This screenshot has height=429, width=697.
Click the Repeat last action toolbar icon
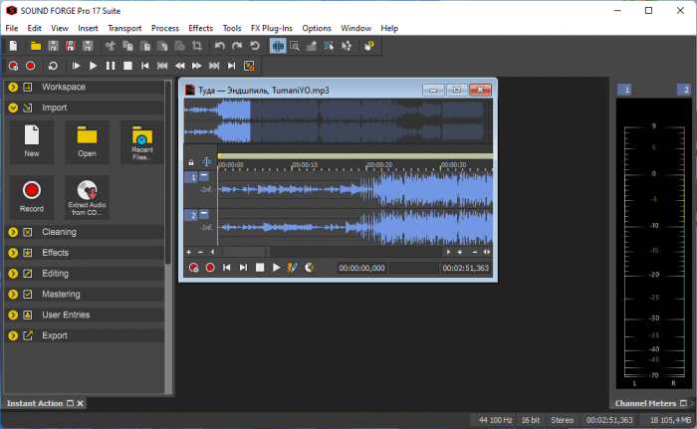tap(254, 46)
